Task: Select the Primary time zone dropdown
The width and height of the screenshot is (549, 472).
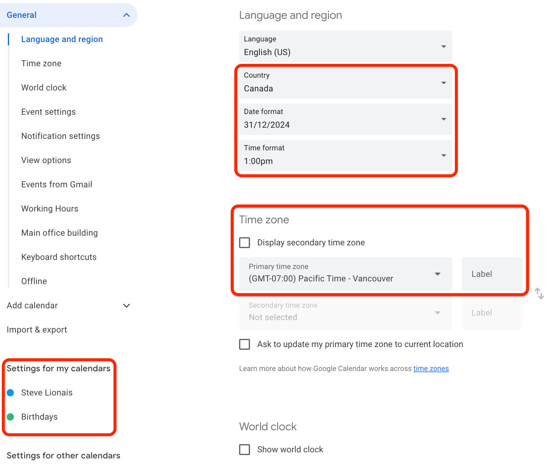Action: [x=345, y=274]
